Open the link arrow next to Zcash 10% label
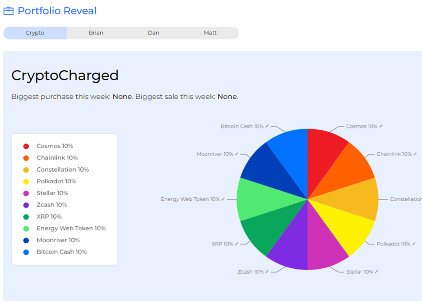Screen dimensions: 422x307 [267, 272]
